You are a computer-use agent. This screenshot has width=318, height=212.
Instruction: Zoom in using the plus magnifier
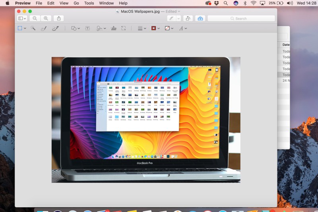click(x=46, y=18)
